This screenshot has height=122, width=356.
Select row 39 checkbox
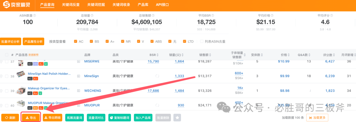click(x=7, y=91)
